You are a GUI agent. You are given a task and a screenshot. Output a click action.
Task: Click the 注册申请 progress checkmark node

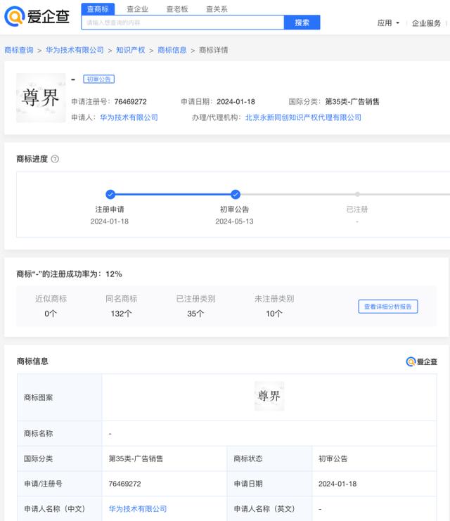point(110,194)
